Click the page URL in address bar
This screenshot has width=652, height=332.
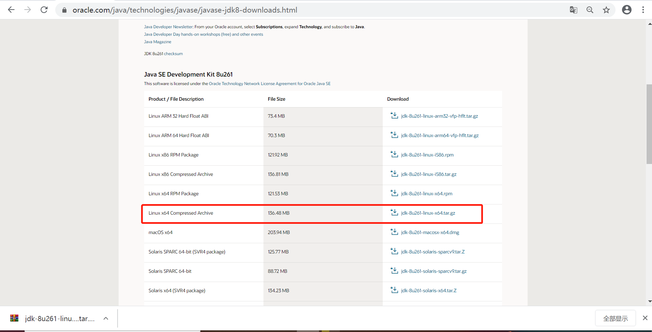(x=185, y=10)
